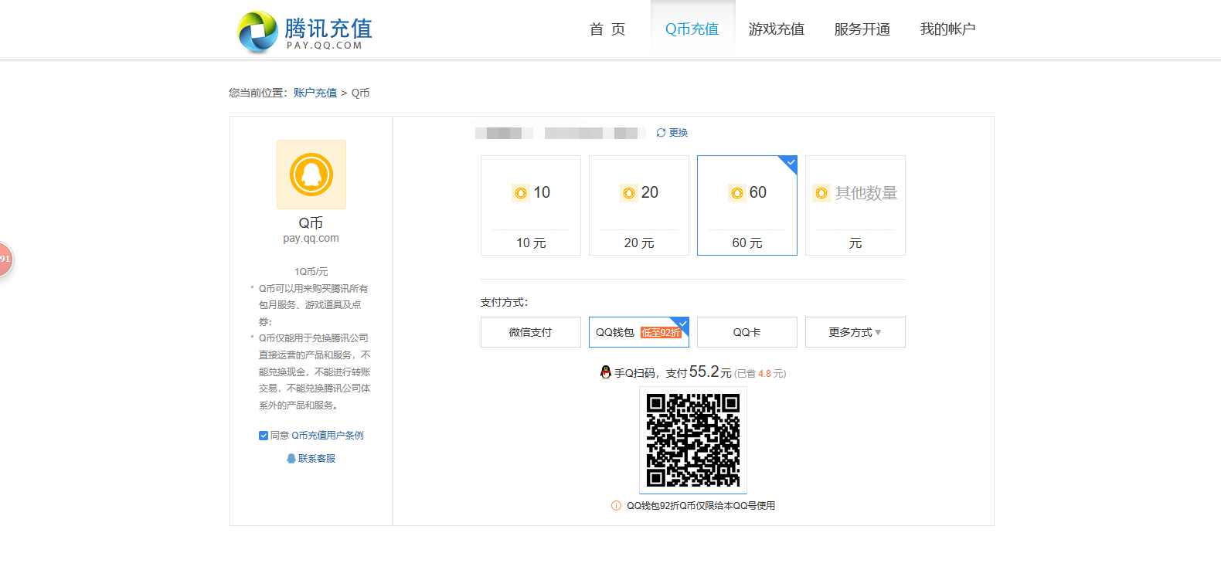Select QQ钱包 payment method
The width and height of the screenshot is (1221, 587).
pos(639,332)
